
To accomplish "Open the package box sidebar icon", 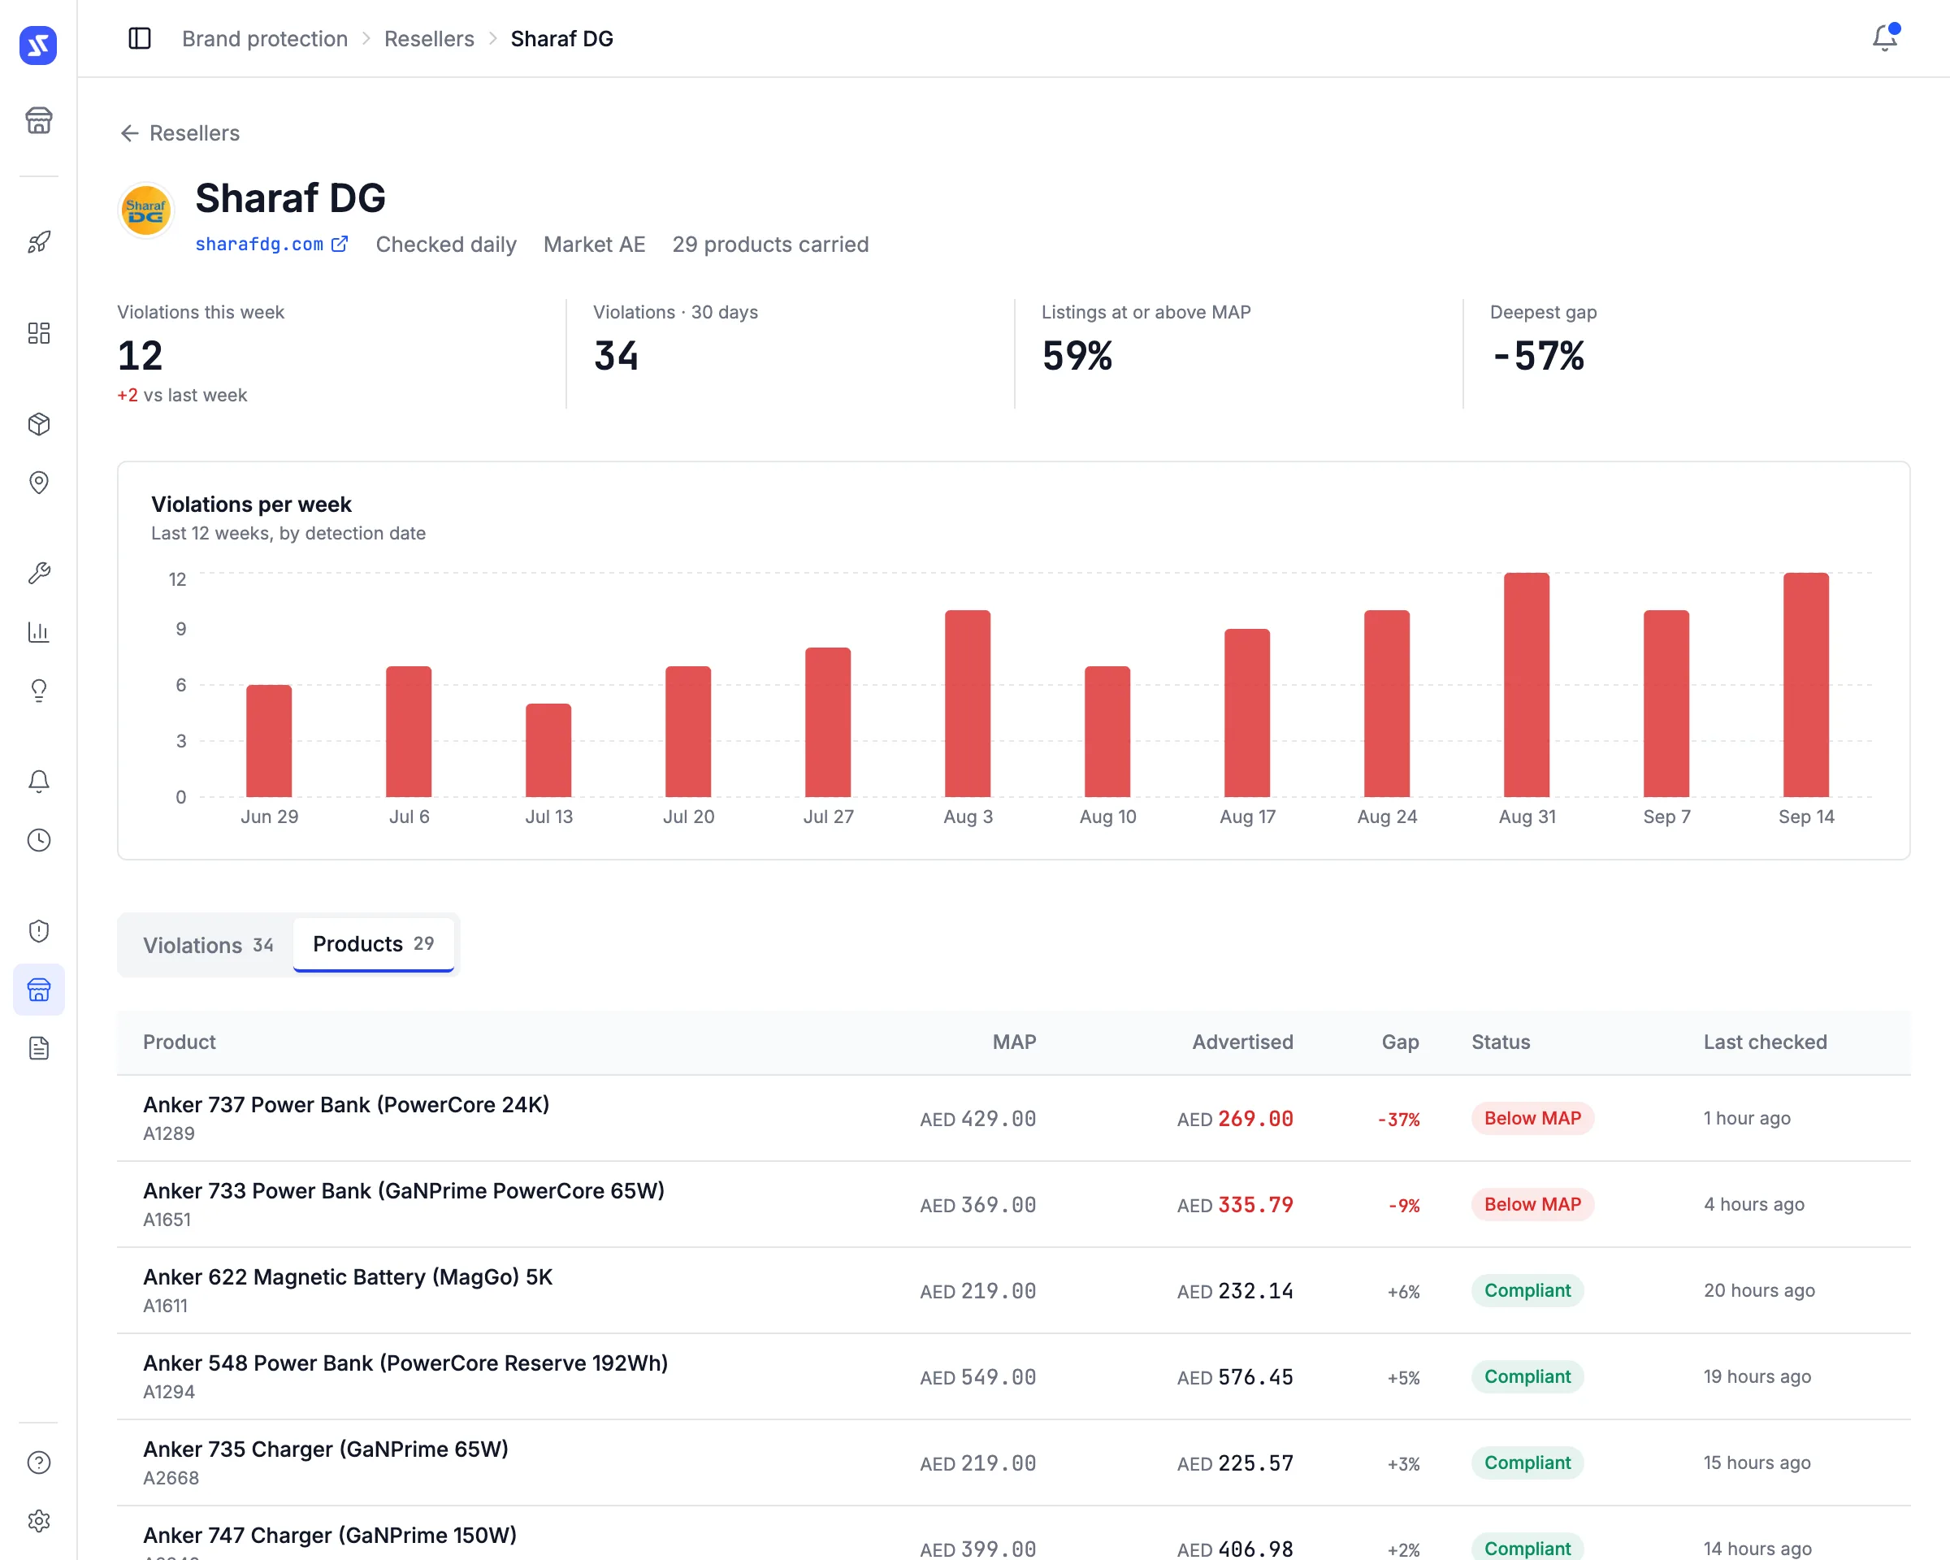I will [x=38, y=424].
